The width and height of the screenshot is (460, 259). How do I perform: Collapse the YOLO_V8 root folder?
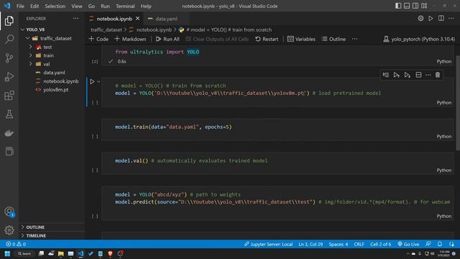[23, 29]
